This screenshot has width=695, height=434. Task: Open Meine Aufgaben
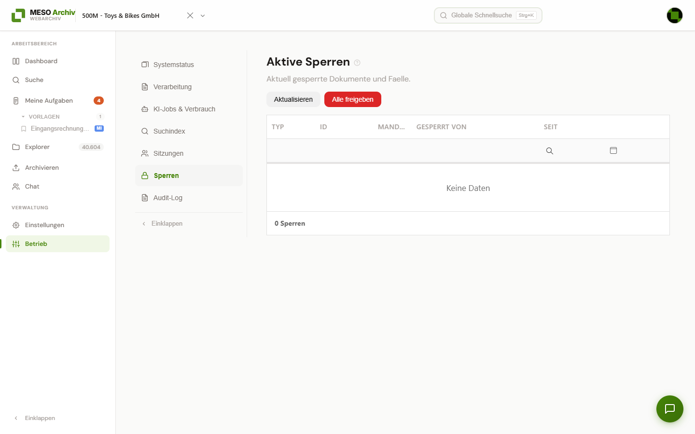58,101
